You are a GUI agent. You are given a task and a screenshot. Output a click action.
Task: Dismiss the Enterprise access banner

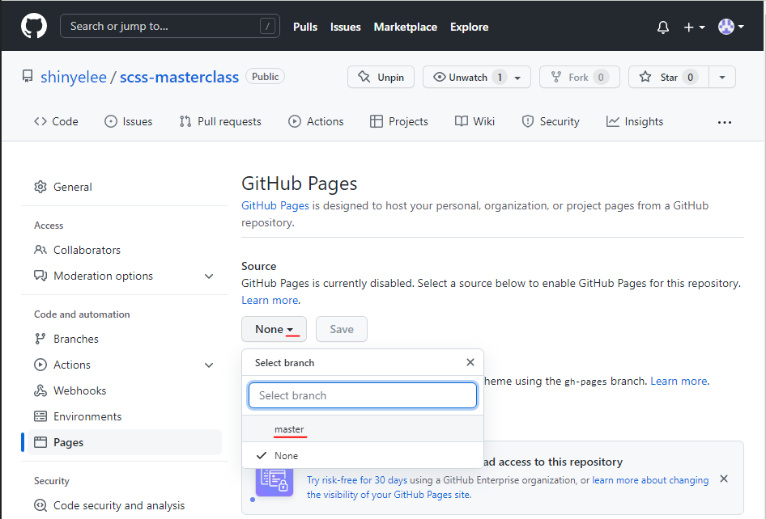[724, 479]
